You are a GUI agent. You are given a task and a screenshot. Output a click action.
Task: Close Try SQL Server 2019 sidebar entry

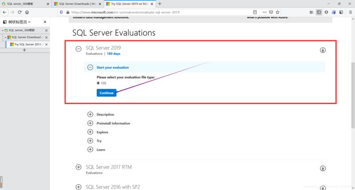[47, 44]
